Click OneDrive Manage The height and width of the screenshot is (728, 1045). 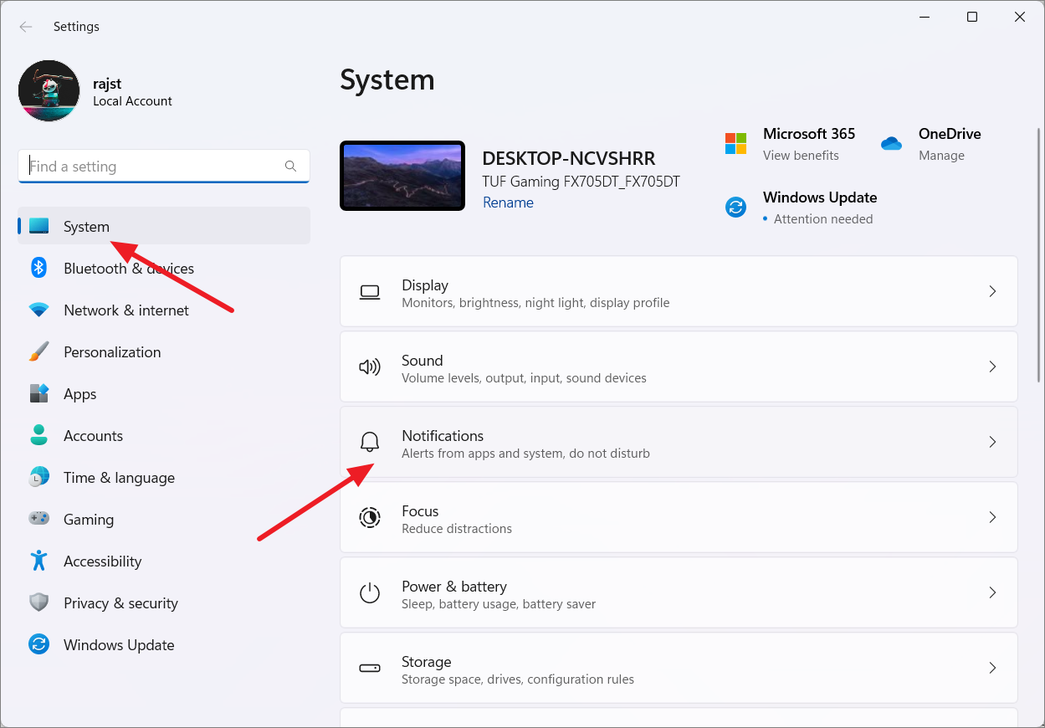pyautogui.click(x=941, y=156)
